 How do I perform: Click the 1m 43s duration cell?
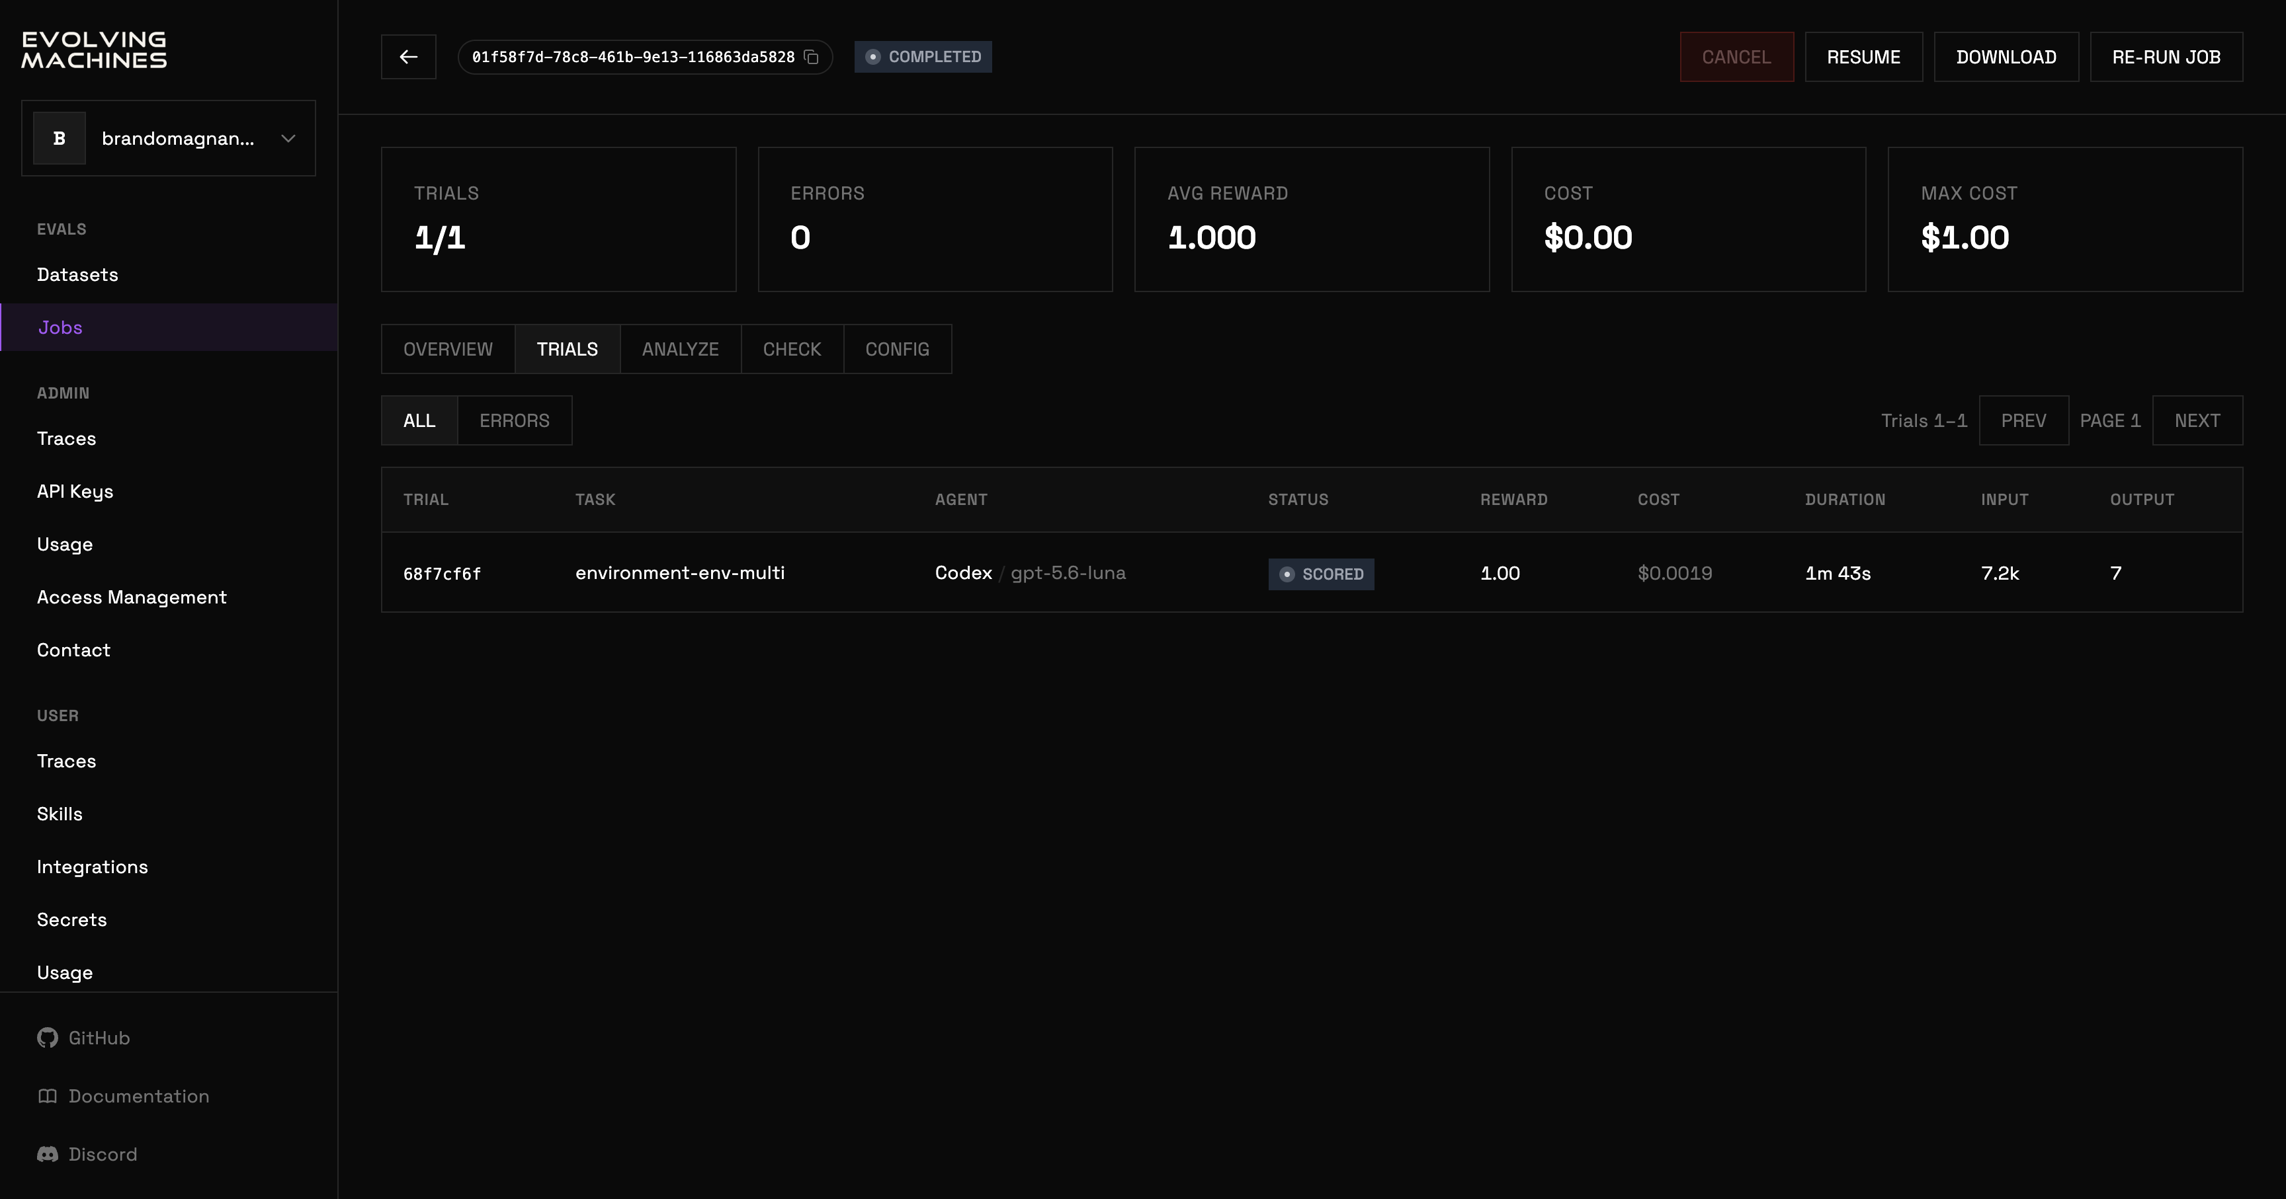[x=1838, y=573]
